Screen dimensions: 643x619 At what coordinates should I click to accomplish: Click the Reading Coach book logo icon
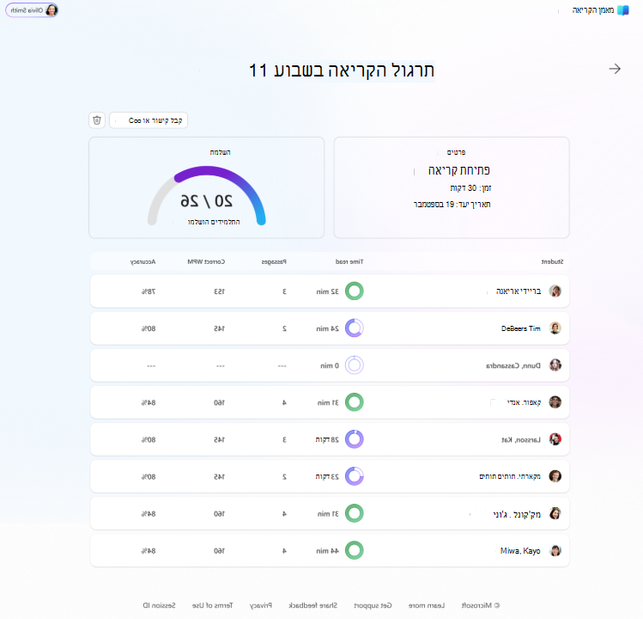[623, 10]
